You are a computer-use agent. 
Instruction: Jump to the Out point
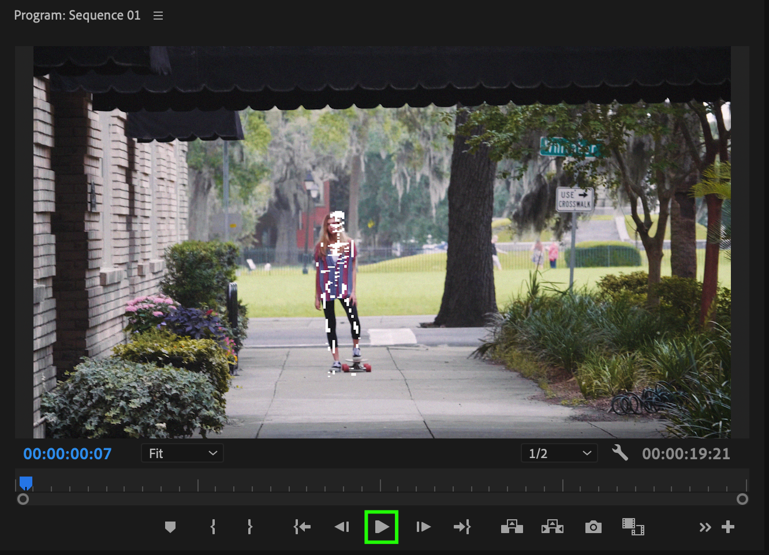pos(462,527)
